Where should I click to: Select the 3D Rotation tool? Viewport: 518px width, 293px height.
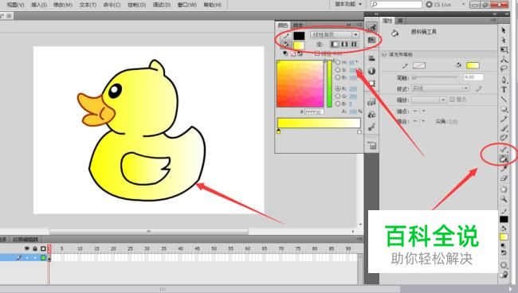pyautogui.click(x=504, y=59)
